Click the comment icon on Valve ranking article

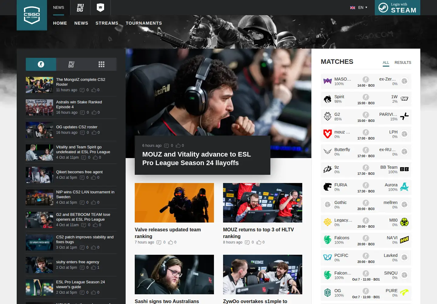point(159,243)
